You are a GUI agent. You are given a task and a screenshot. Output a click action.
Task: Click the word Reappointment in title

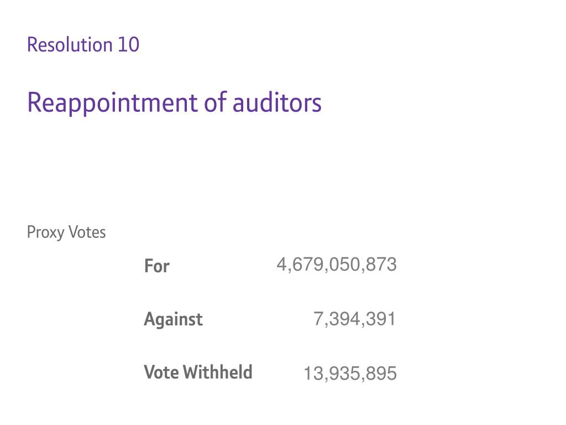(113, 103)
